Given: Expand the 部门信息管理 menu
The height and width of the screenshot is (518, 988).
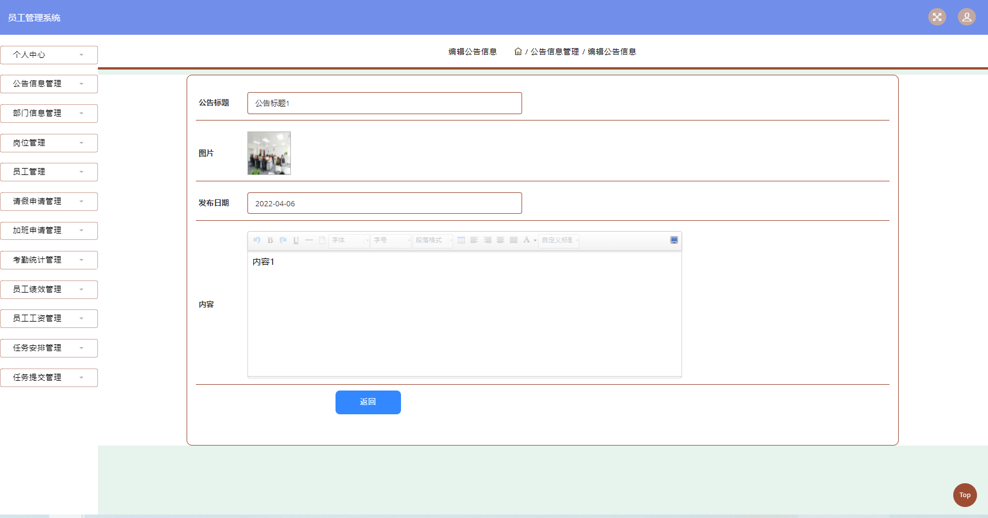Looking at the screenshot, I should pyautogui.click(x=49, y=113).
